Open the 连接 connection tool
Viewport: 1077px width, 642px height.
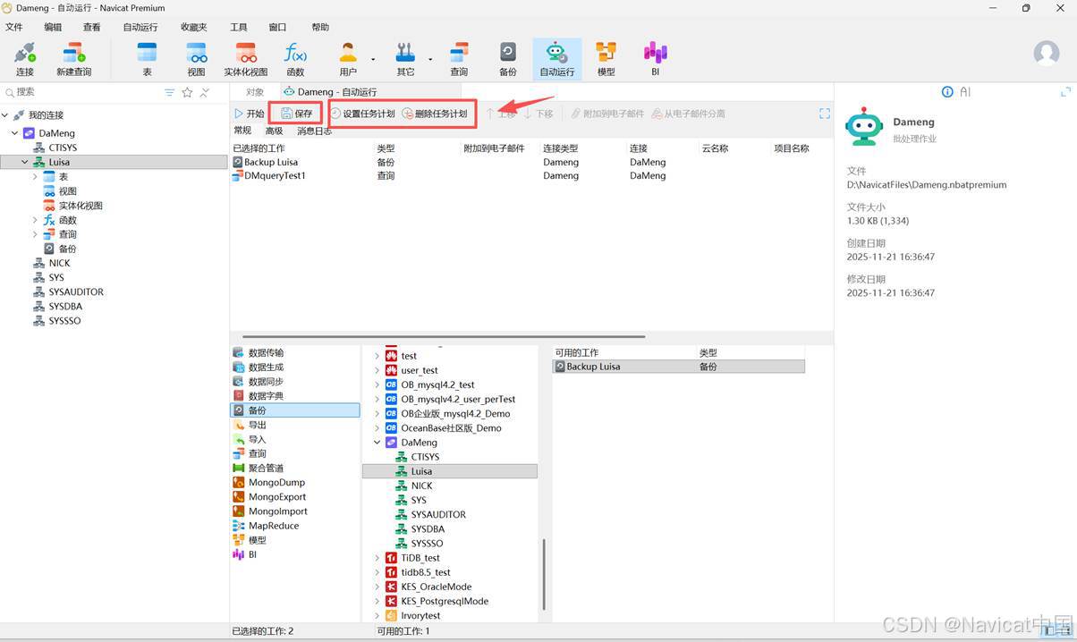pyautogui.click(x=25, y=59)
